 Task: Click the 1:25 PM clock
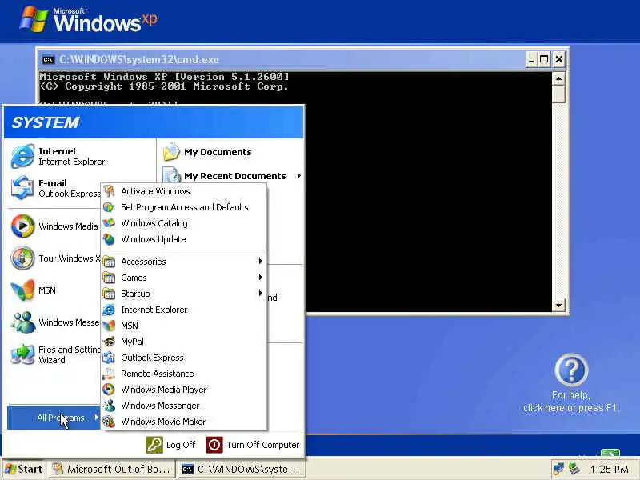[x=610, y=469]
